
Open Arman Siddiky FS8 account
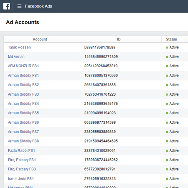[x=23, y=141]
